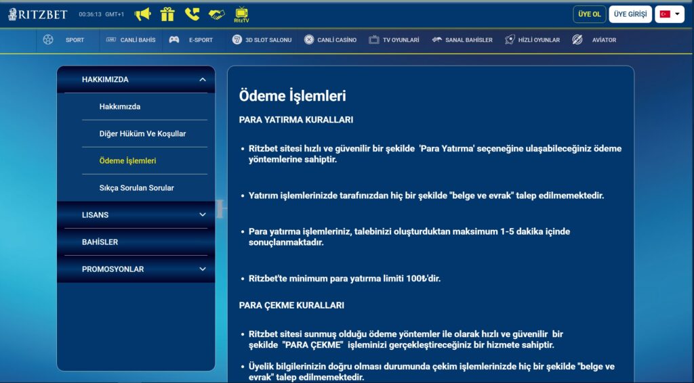Image resolution: width=694 pixels, height=383 pixels.
Task: Click the Hızlı Oyunlar rocket icon
Action: point(510,40)
